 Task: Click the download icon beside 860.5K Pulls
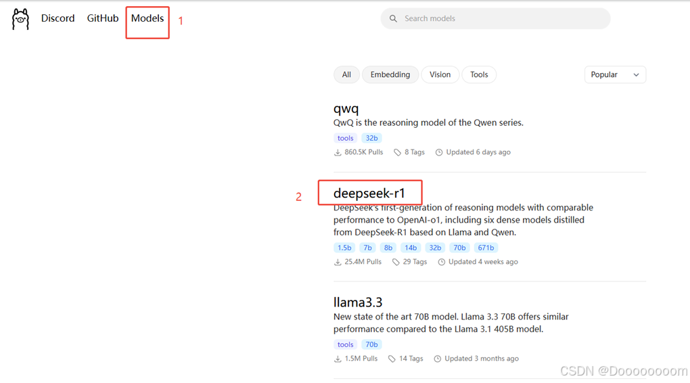pyautogui.click(x=338, y=152)
